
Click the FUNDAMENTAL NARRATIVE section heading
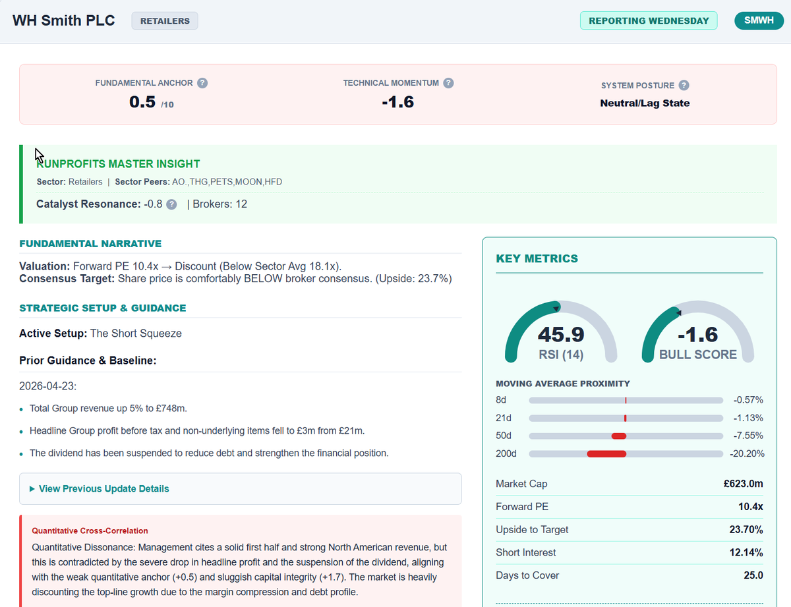pyautogui.click(x=90, y=244)
